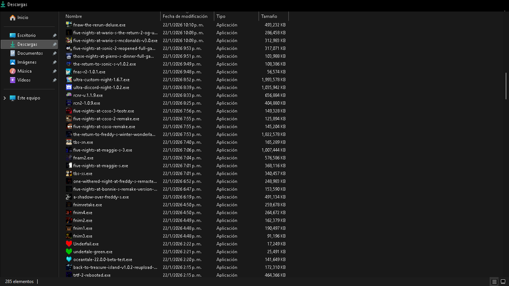This screenshot has width=509, height=286.
Task: Unpin Vídeos using its pin icon
Action: tap(54, 80)
